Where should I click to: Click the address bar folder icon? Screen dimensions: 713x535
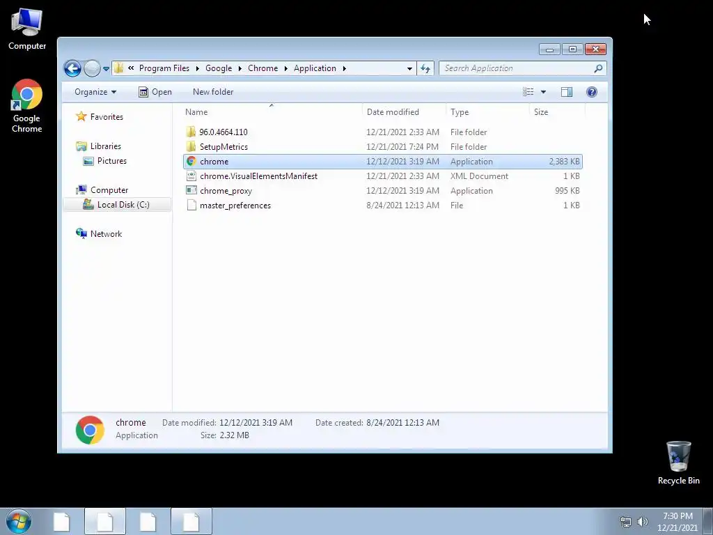118,68
